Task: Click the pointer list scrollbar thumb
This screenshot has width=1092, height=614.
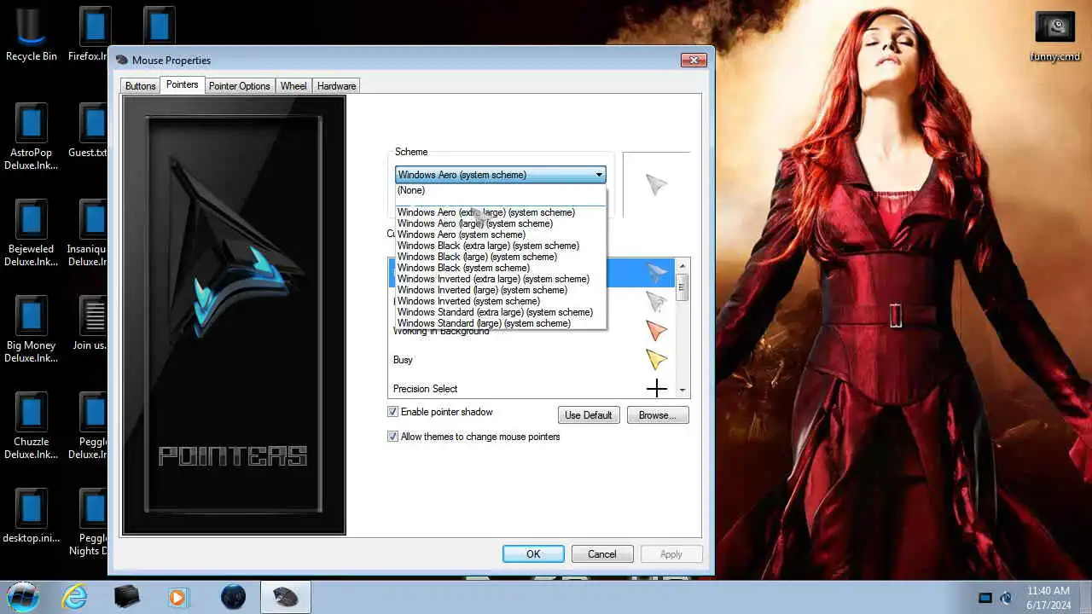Action: (682, 287)
